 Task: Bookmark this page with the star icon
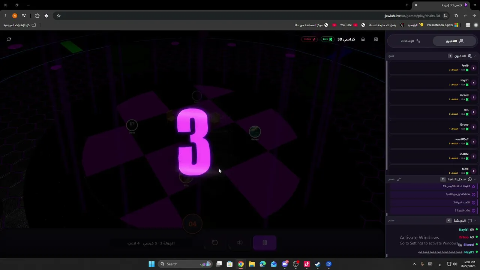(59, 16)
